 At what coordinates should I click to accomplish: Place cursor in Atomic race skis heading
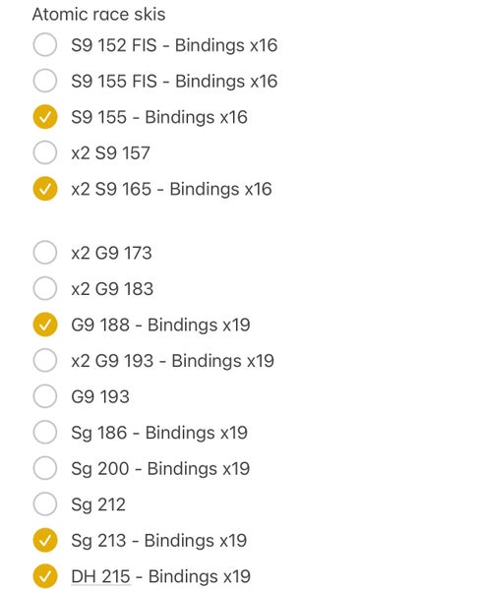(98, 15)
